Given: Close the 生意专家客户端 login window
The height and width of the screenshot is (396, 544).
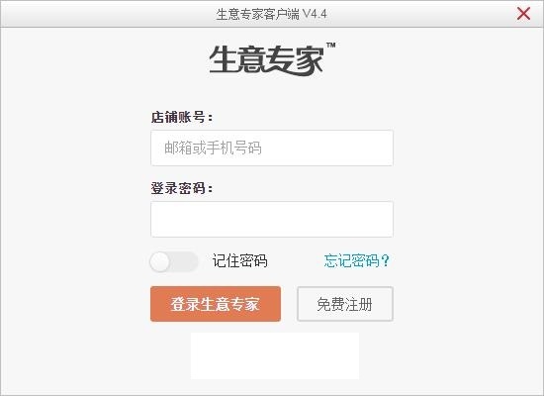Looking at the screenshot, I should 523,14.
